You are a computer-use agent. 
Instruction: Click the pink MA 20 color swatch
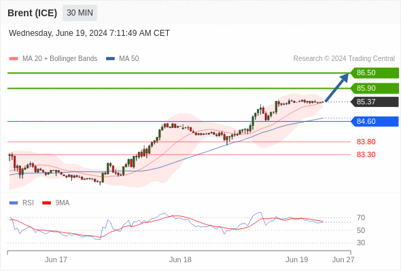[x=14, y=59]
